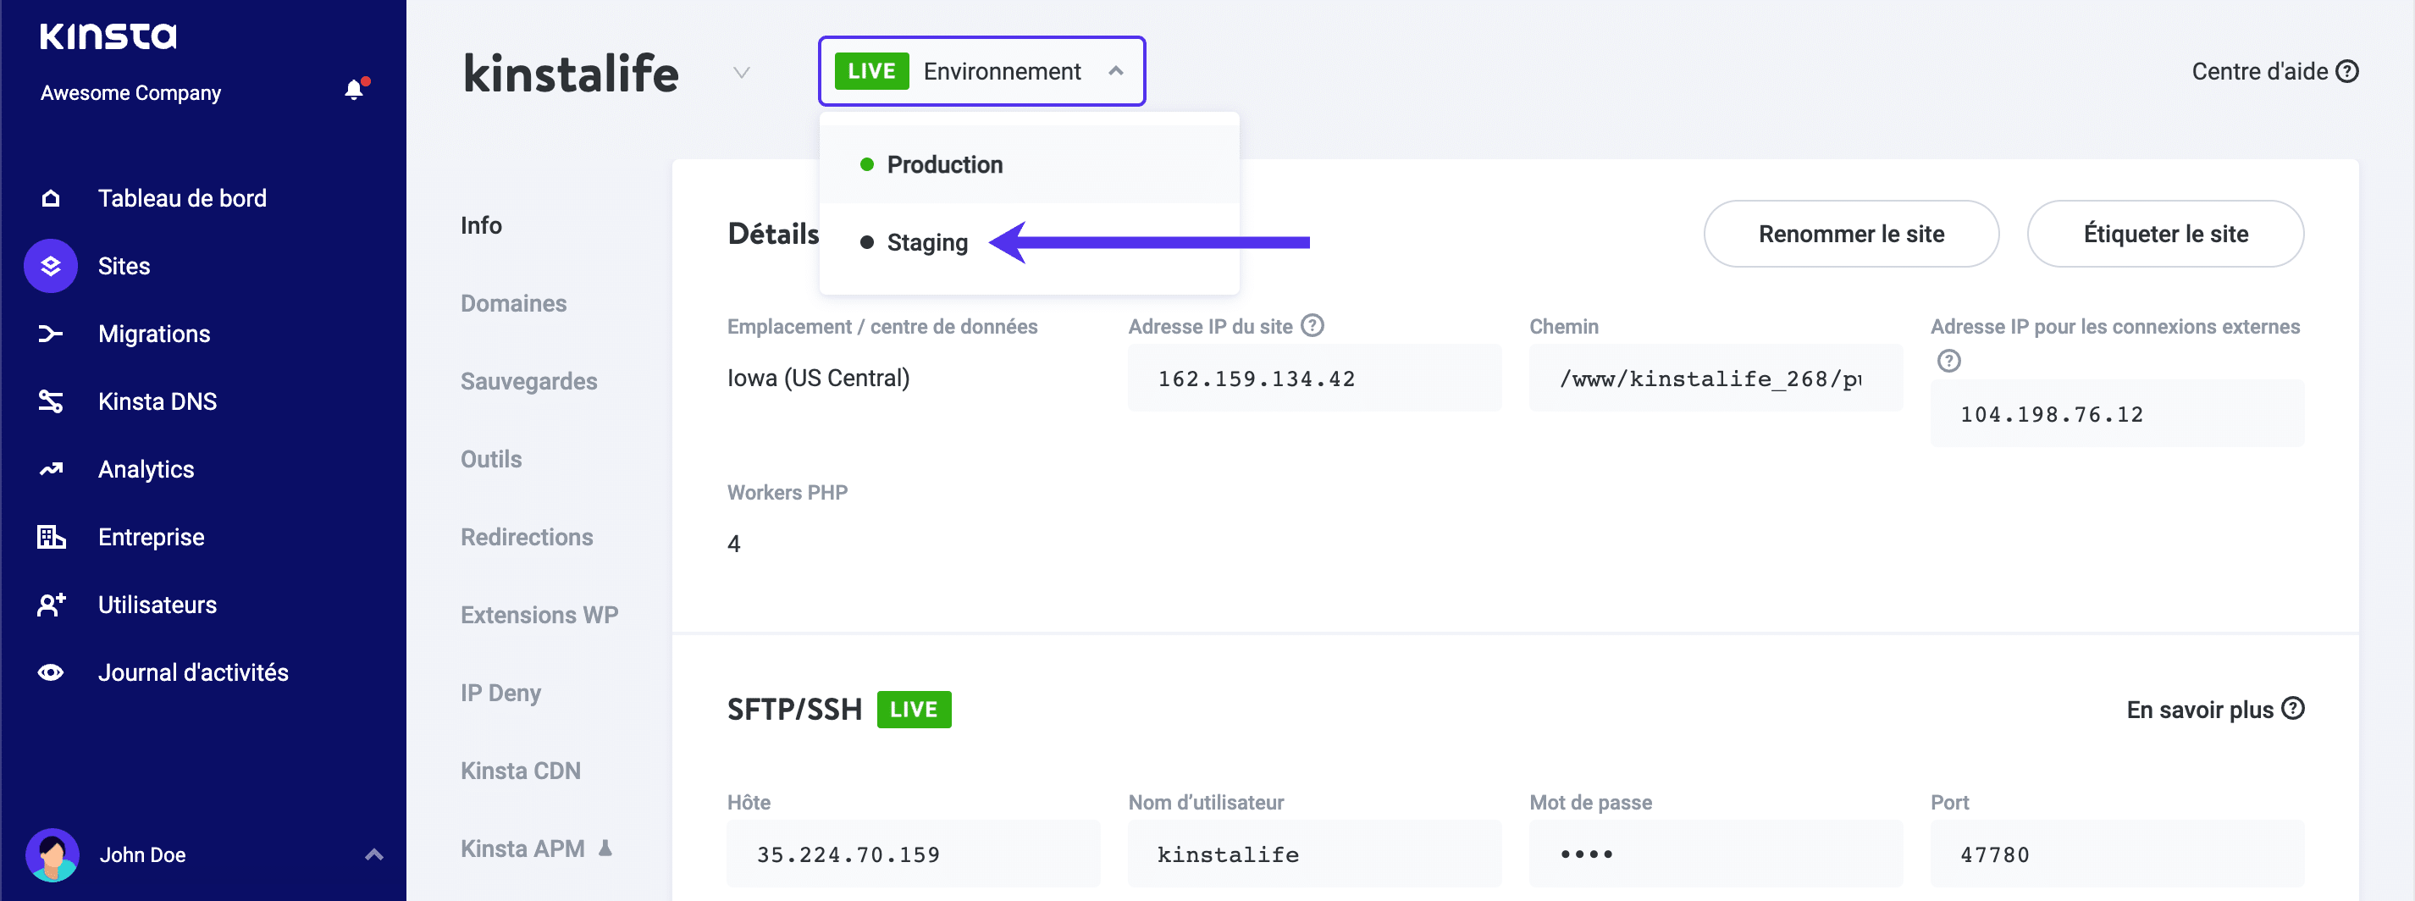Go to Tableau de bord
This screenshot has width=2415, height=901.
182,198
